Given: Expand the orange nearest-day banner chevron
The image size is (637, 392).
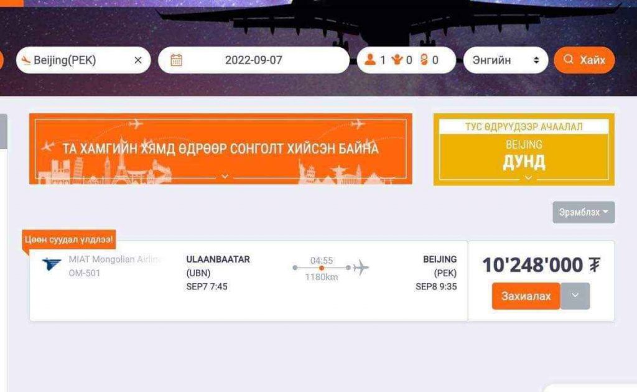Looking at the screenshot, I should pyautogui.click(x=225, y=176).
